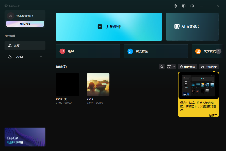Expand the 云空间 cloud space arrow
Viewport: 226px width, 151px height.
(41, 57)
